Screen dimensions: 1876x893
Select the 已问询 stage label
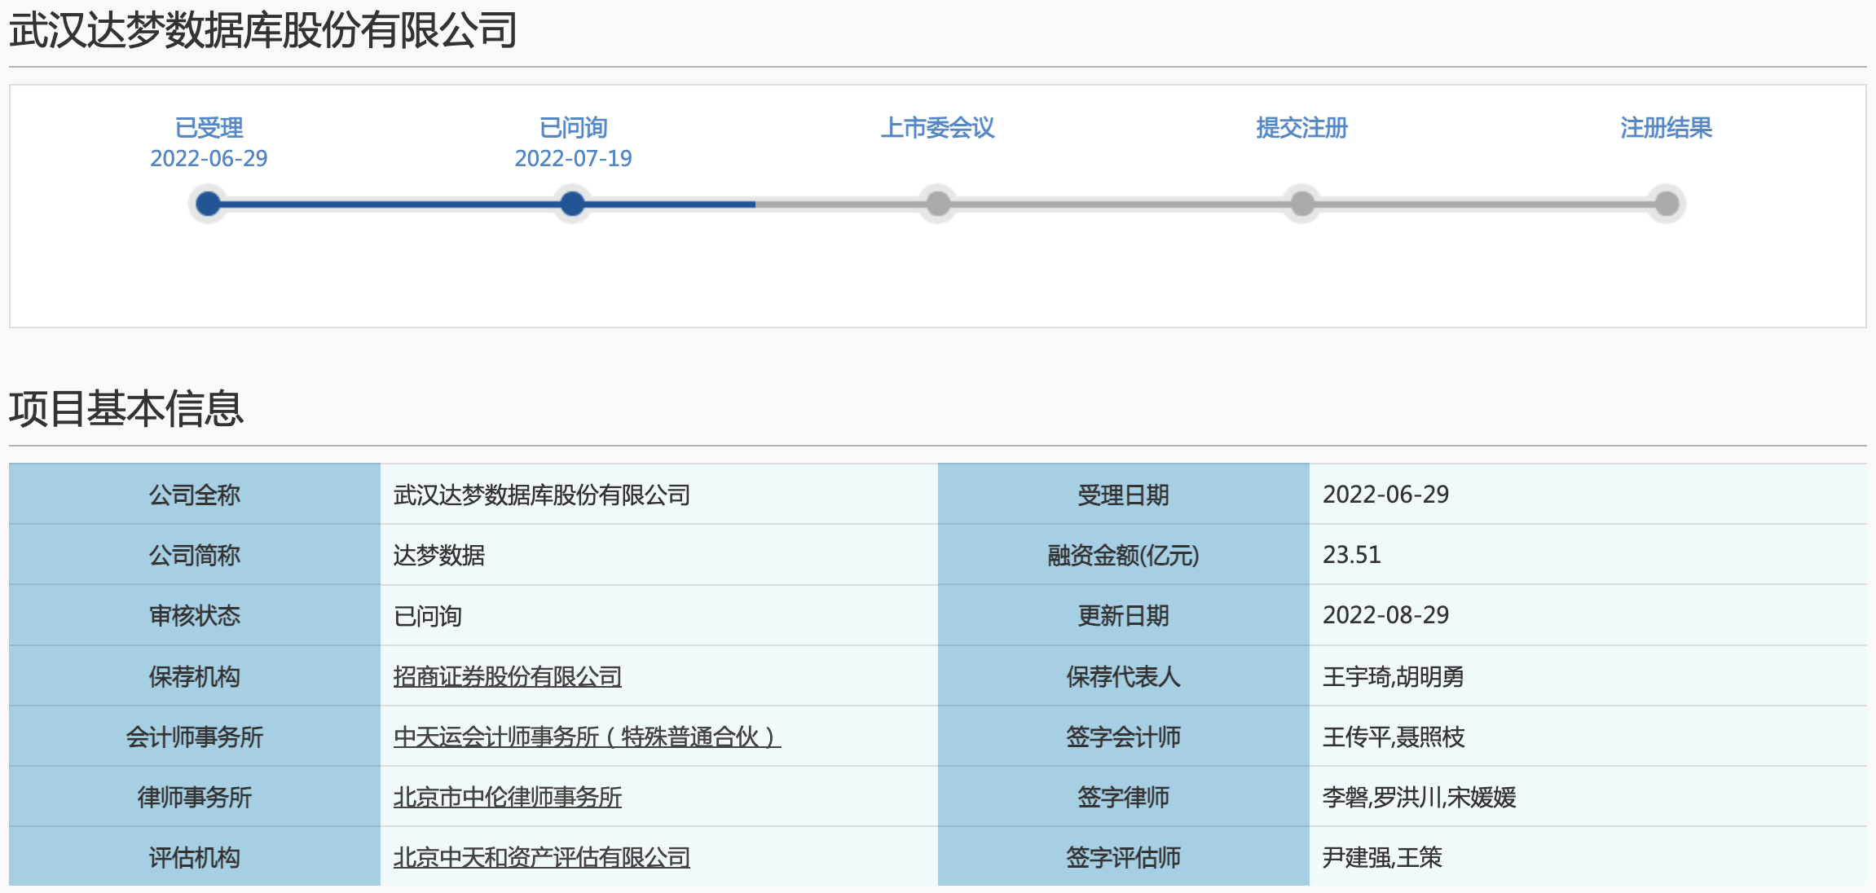pos(573,128)
